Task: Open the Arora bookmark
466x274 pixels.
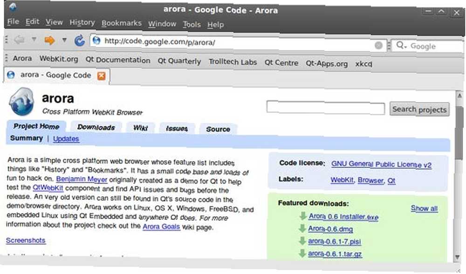Action: click(x=22, y=58)
